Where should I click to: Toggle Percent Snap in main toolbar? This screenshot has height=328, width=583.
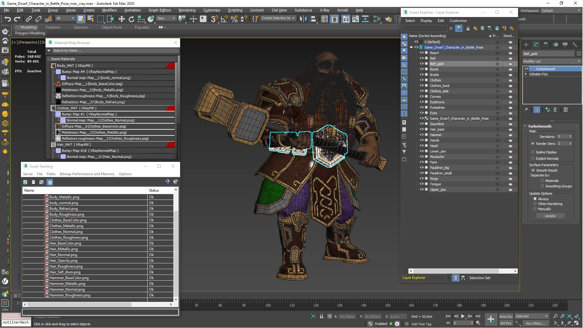tap(234, 19)
